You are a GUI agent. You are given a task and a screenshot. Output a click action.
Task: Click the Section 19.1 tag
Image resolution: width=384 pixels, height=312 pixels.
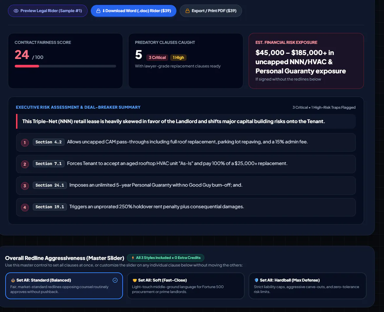click(x=50, y=207)
